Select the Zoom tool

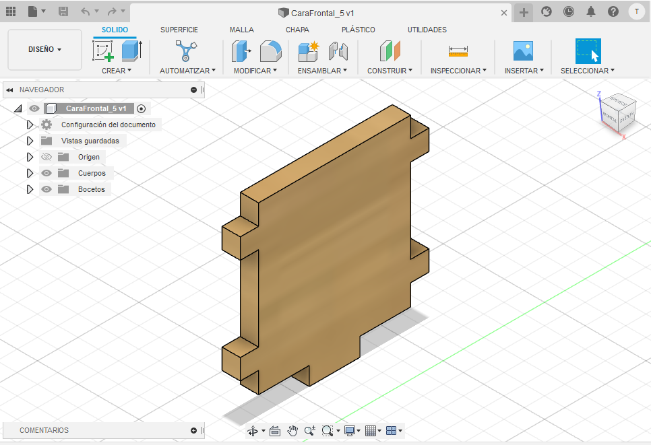(310, 431)
